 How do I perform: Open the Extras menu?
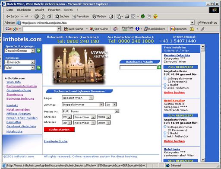(x=68, y=10)
